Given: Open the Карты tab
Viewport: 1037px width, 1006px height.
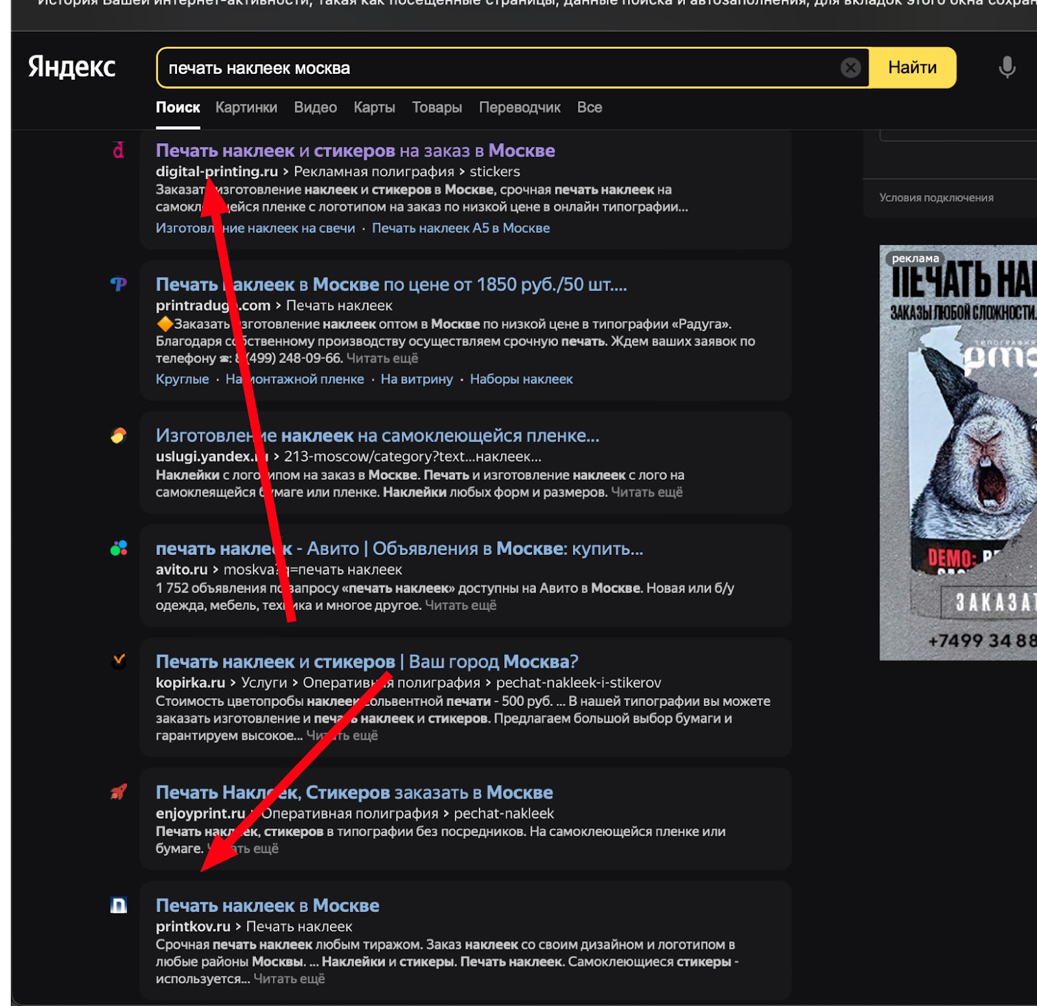Looking at the screenshot, I should click(x=374, y=108).
